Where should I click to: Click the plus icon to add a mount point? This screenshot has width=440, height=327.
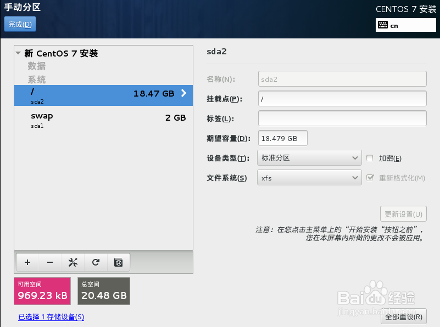[x=27, y=262]
